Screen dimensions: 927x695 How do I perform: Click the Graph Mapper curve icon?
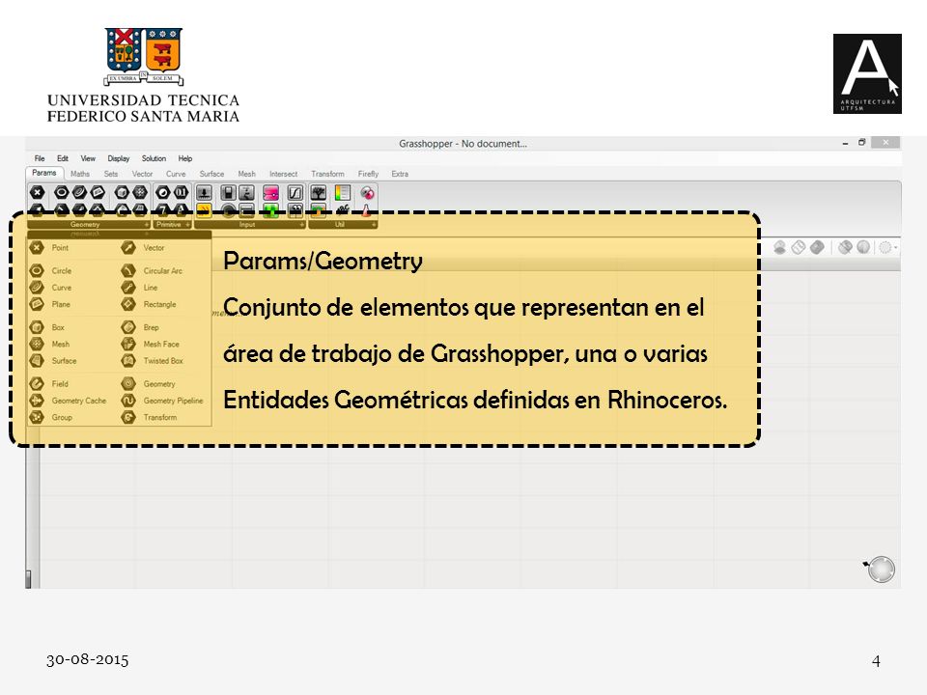295,193
